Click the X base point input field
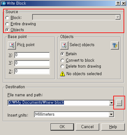 [32, 55]
